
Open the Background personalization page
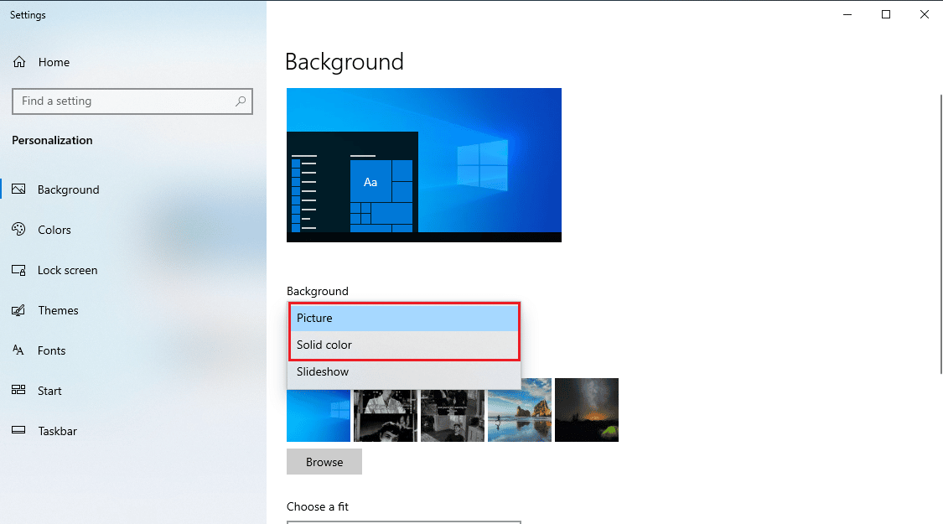pos(133,189)
